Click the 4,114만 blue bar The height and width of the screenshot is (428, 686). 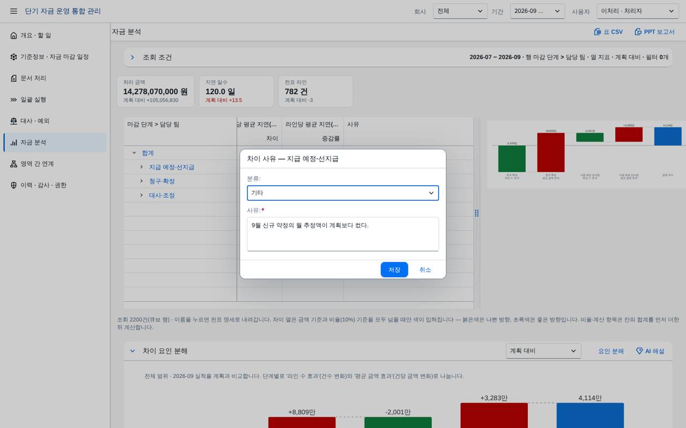point(590,415)
